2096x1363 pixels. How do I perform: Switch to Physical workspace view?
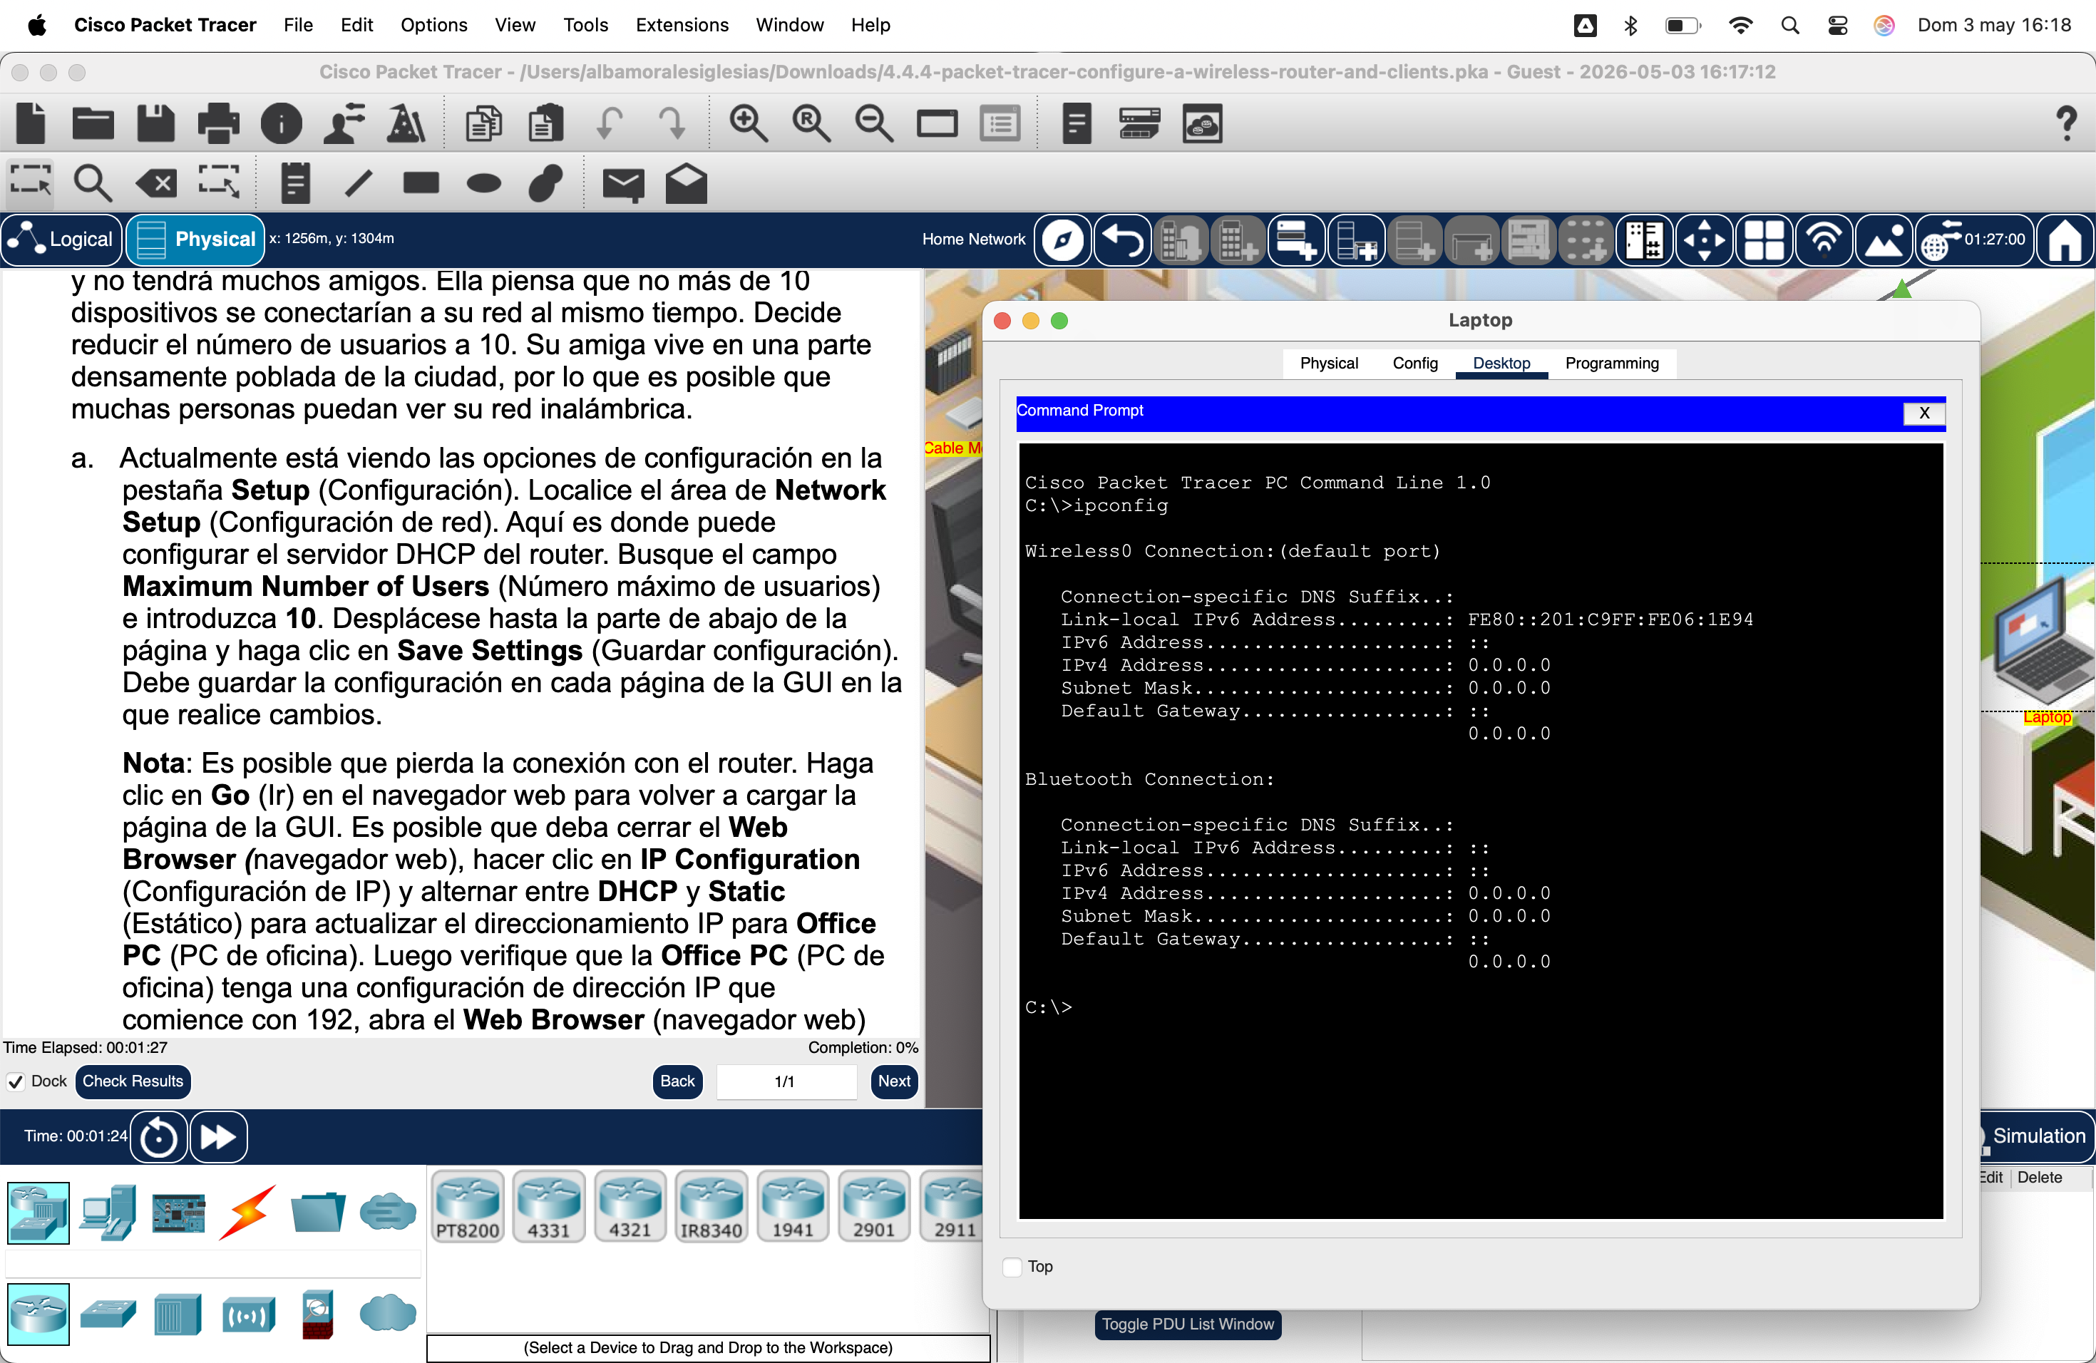click(x=195, y=240)
